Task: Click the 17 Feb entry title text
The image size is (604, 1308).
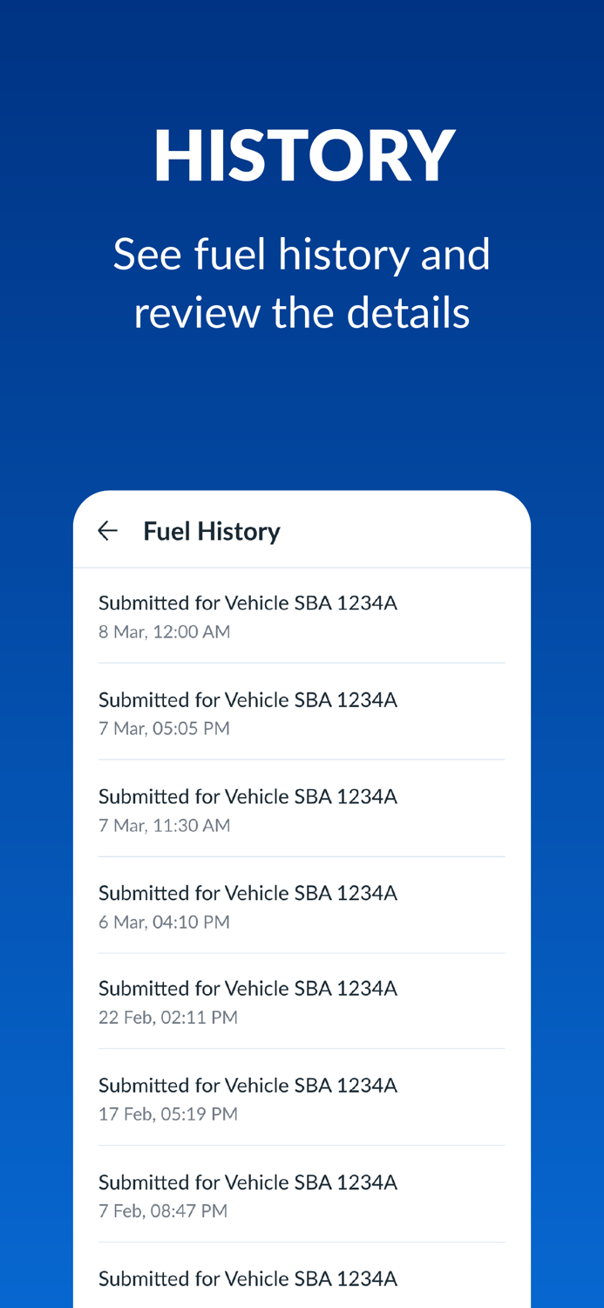Action: point(248,1084)
